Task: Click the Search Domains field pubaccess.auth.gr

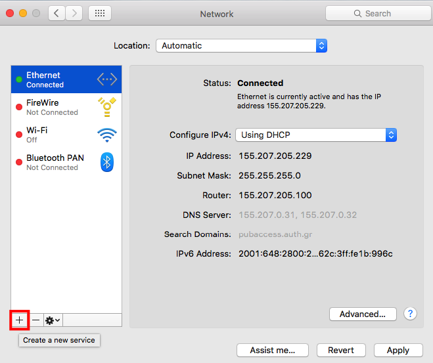Action: [275, 234]
